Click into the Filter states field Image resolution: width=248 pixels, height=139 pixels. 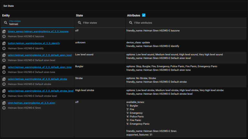102,23
